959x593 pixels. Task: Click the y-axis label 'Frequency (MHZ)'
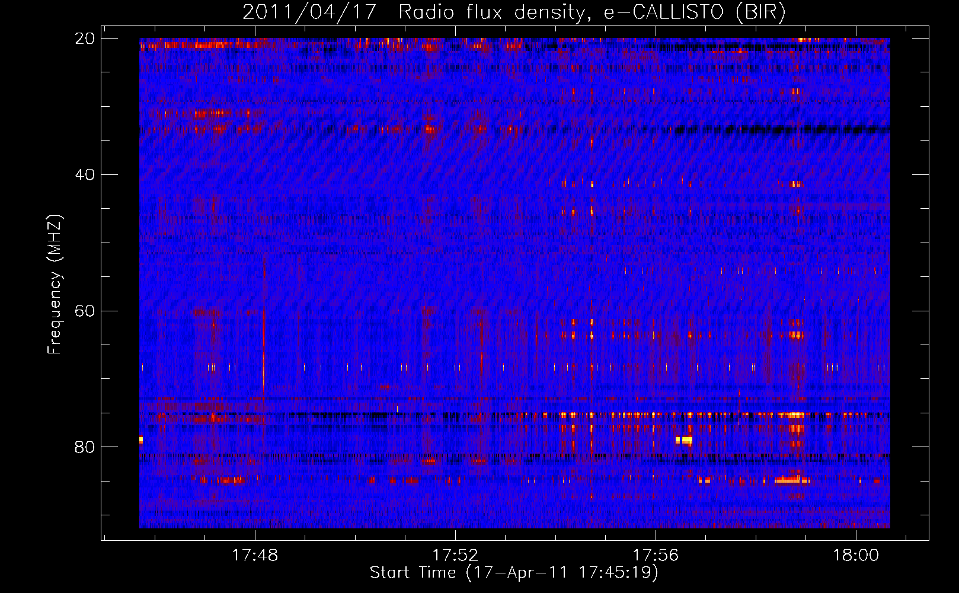55,285
